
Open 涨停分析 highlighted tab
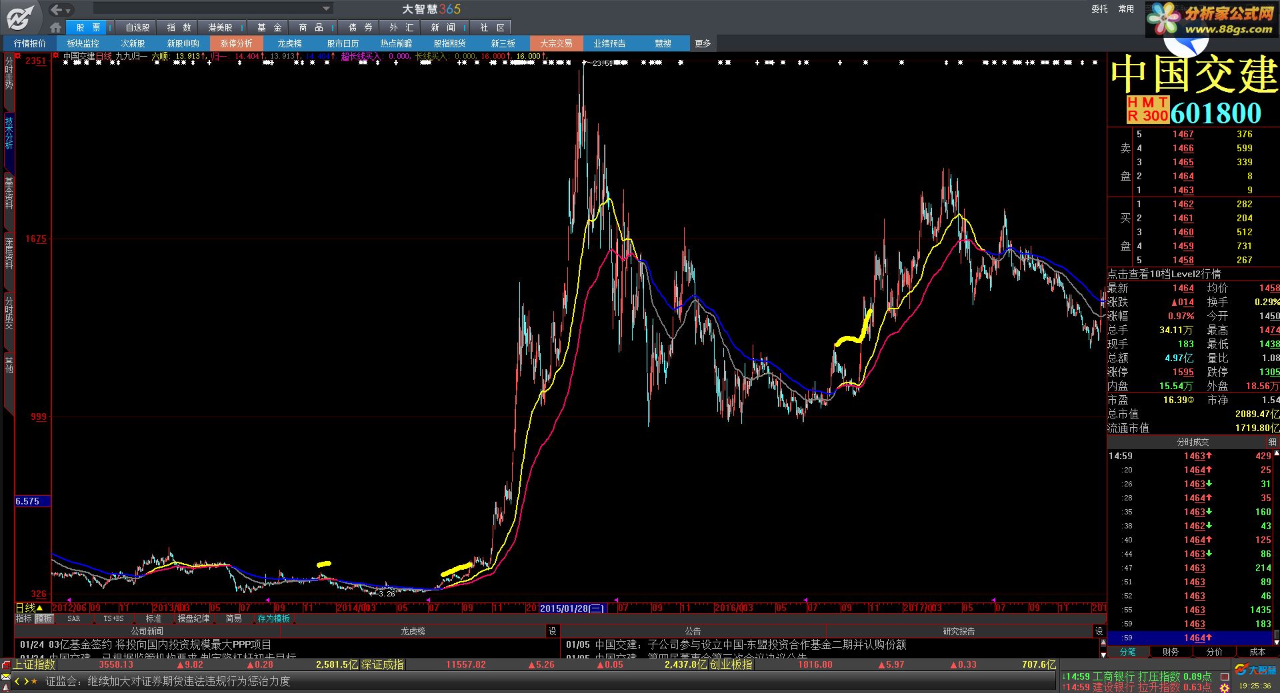click(236, 43)
